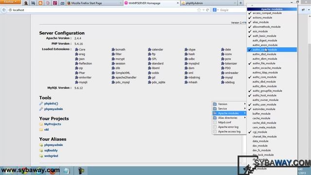Open phpmyadmin alias under Your Aliases
311x175 pixels.
(x=53, y=145)
